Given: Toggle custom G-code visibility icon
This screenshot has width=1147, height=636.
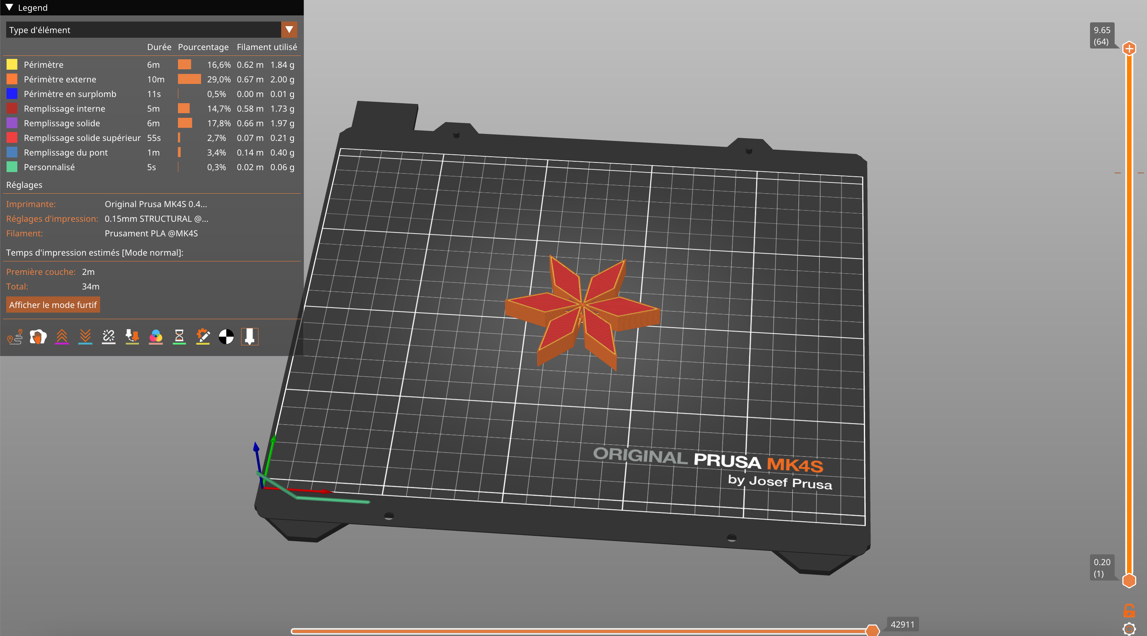Looking at the screenshot, I should tap(203, 337).
